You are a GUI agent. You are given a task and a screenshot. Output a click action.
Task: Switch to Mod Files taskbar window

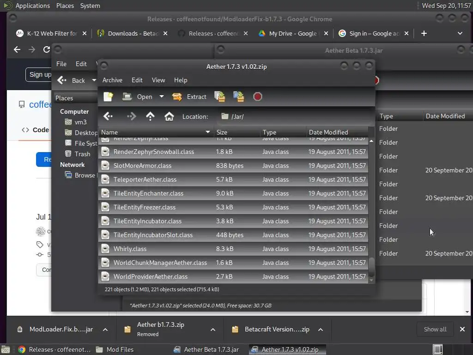[115, 349]
